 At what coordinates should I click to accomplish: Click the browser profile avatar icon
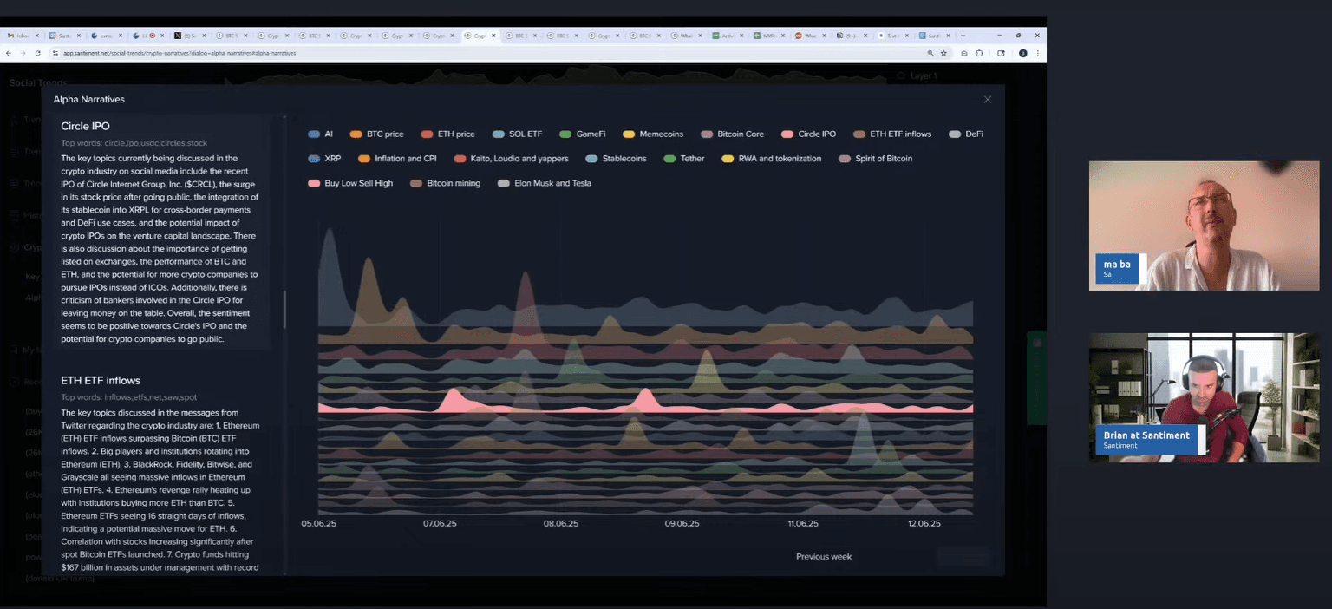tap(1022, 53)
